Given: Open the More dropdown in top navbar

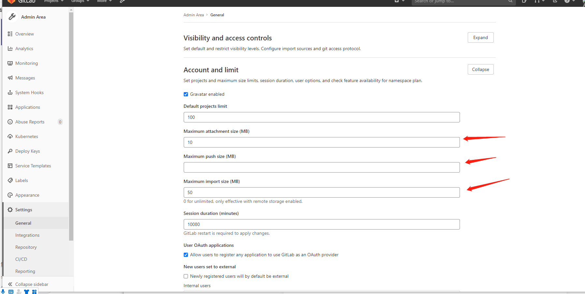Looking at the screenshot, I should 104,1.
